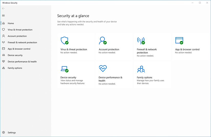Viewport: 211px width, 137px height.
Task: Click 'No action needed.' under App & browser control tile
Action: tap(184, 52)
